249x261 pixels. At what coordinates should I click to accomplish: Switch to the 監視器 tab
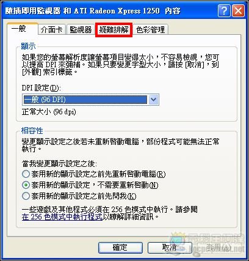81,30
